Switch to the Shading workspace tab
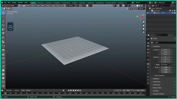Screen dimensions: 177x99 pos(75,3)
